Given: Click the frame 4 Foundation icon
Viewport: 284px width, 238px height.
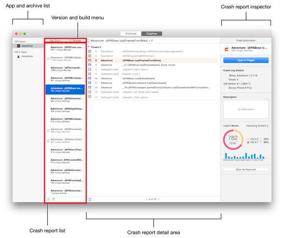Looking at the screenshot, I should tap(90, 51).
